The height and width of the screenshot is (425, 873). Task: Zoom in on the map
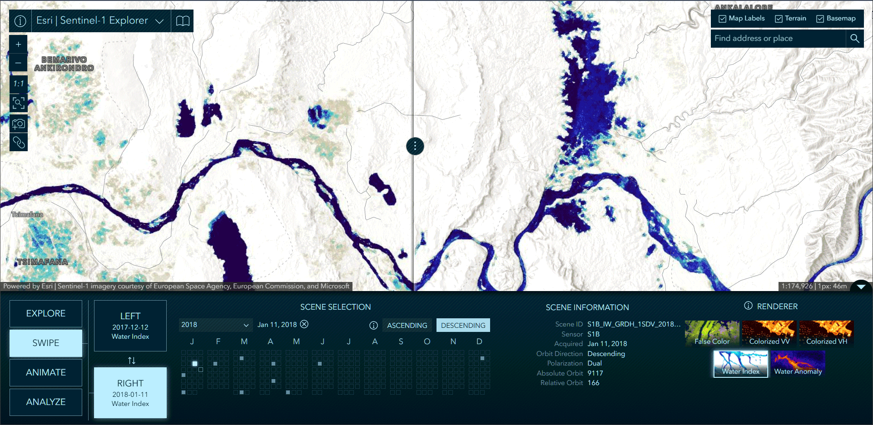18,44
